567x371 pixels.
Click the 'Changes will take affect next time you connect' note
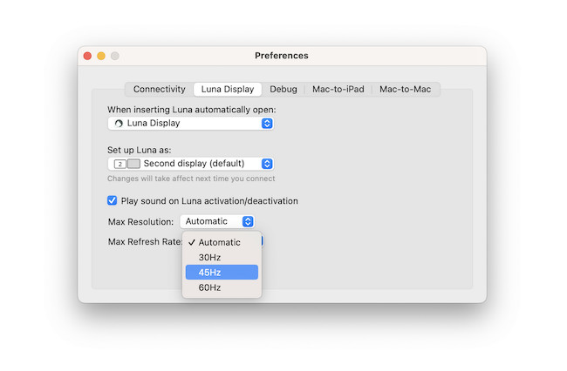click(191, 179)
